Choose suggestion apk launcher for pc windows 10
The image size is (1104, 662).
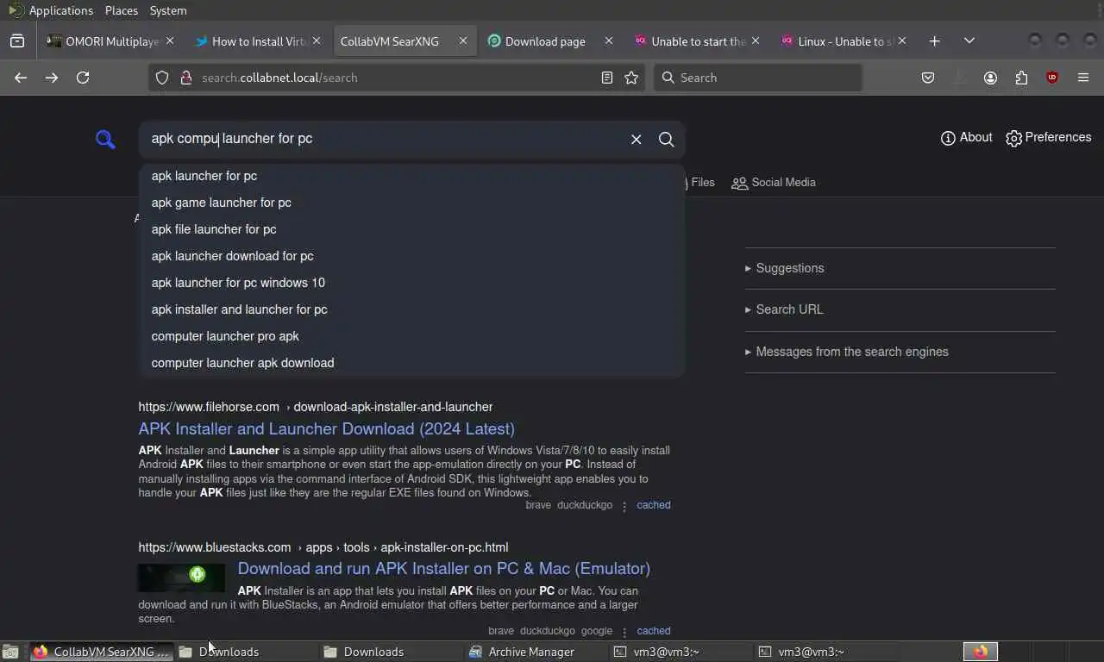pyautogui.click(x=411, y=283)
